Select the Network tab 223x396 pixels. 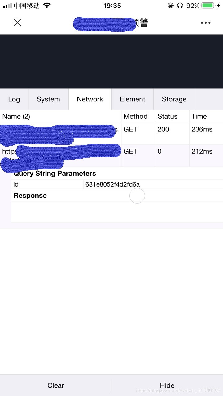[90, 99]
